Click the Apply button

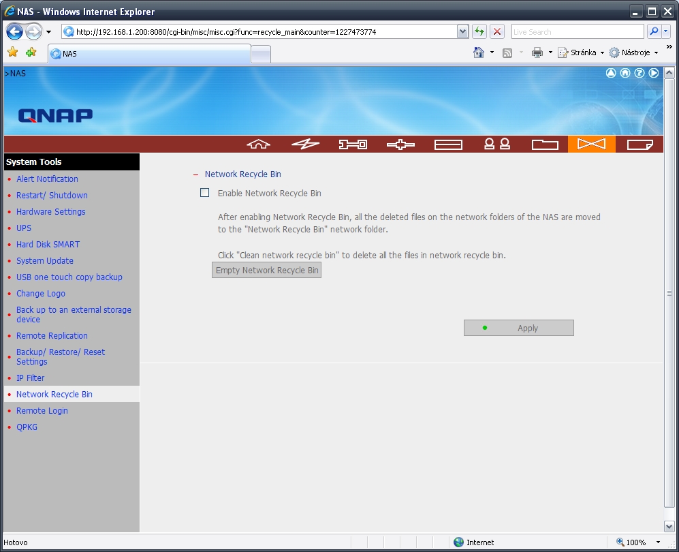point(519,328)
